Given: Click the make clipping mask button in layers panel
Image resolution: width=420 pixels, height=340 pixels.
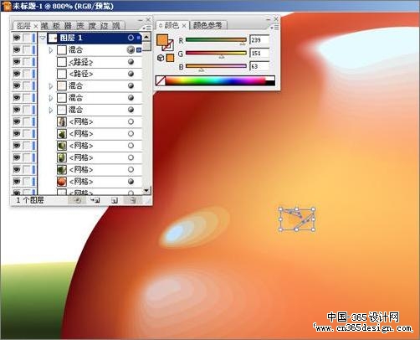Looking at the screenshot, I should pos(78,200).
